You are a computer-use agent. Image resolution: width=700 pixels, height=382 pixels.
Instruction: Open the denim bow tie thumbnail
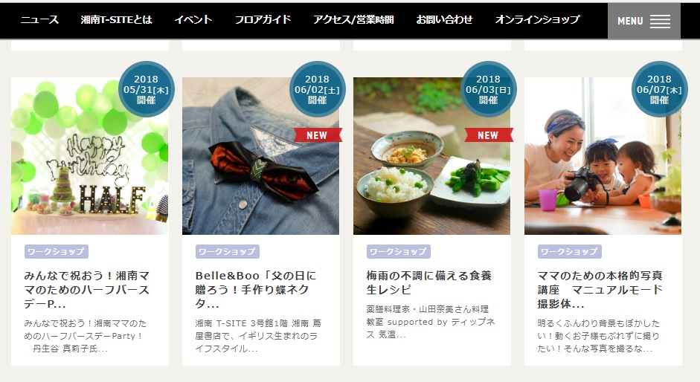click(x=260, y=156)
